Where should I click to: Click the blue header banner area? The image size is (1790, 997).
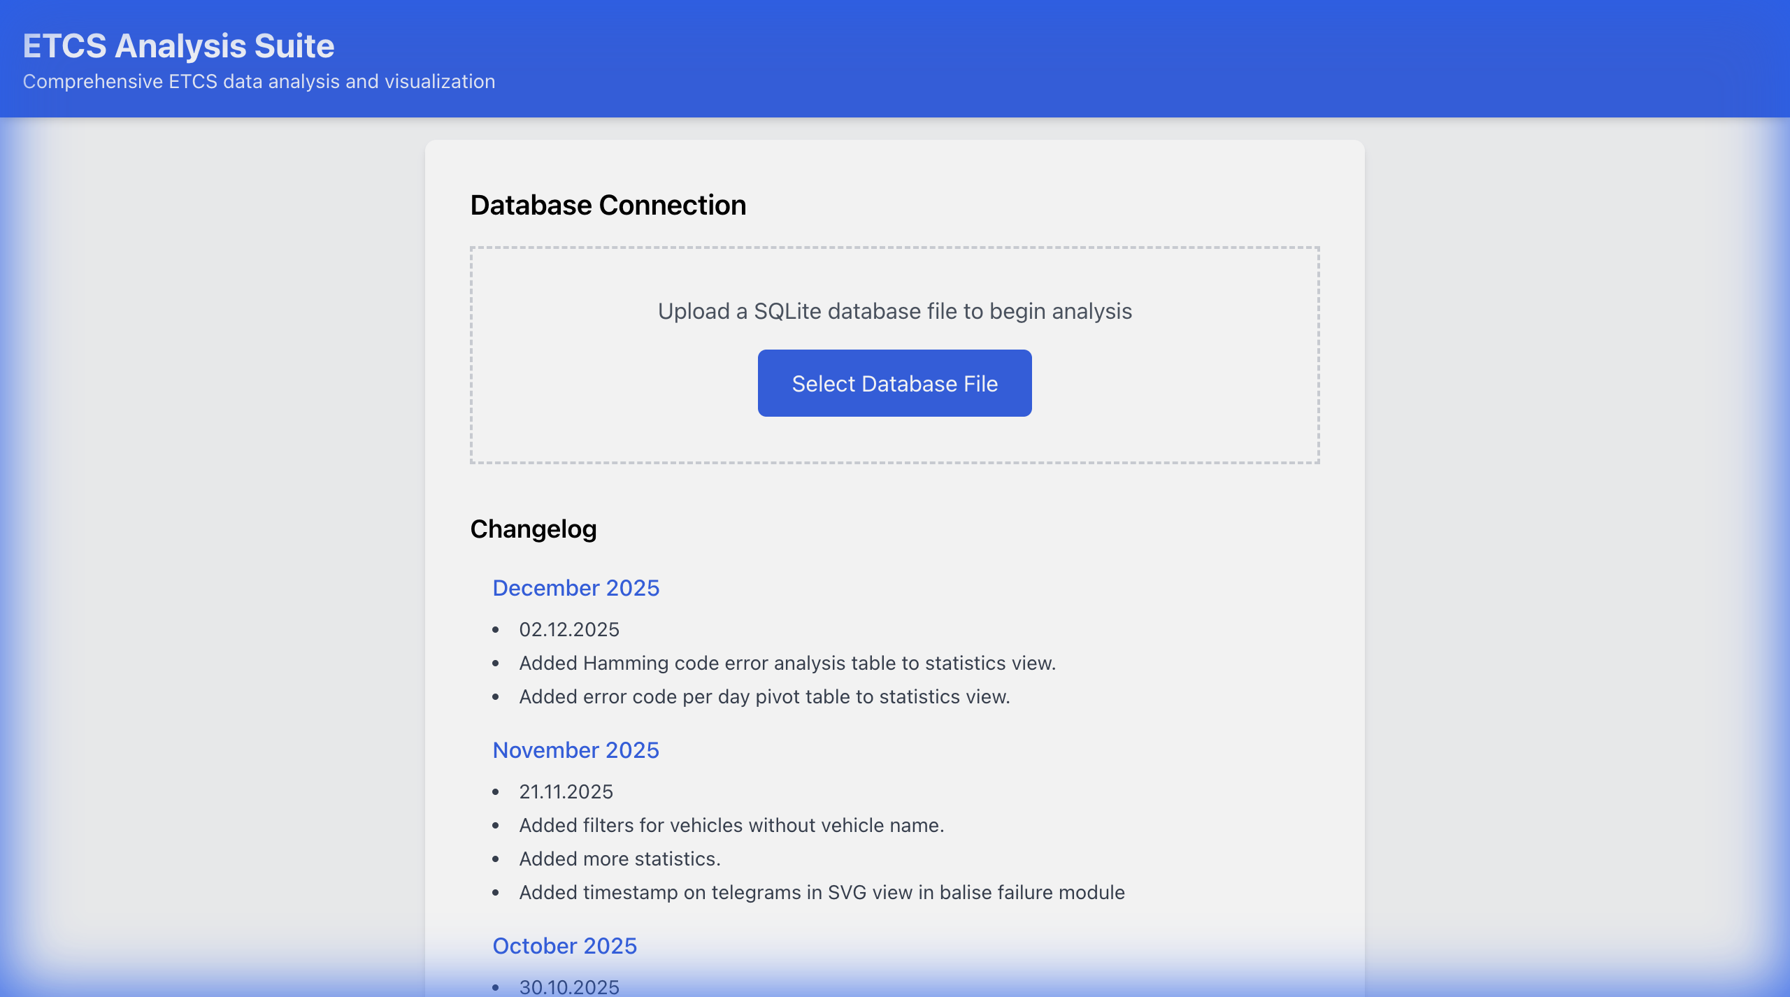[1119, 59]
